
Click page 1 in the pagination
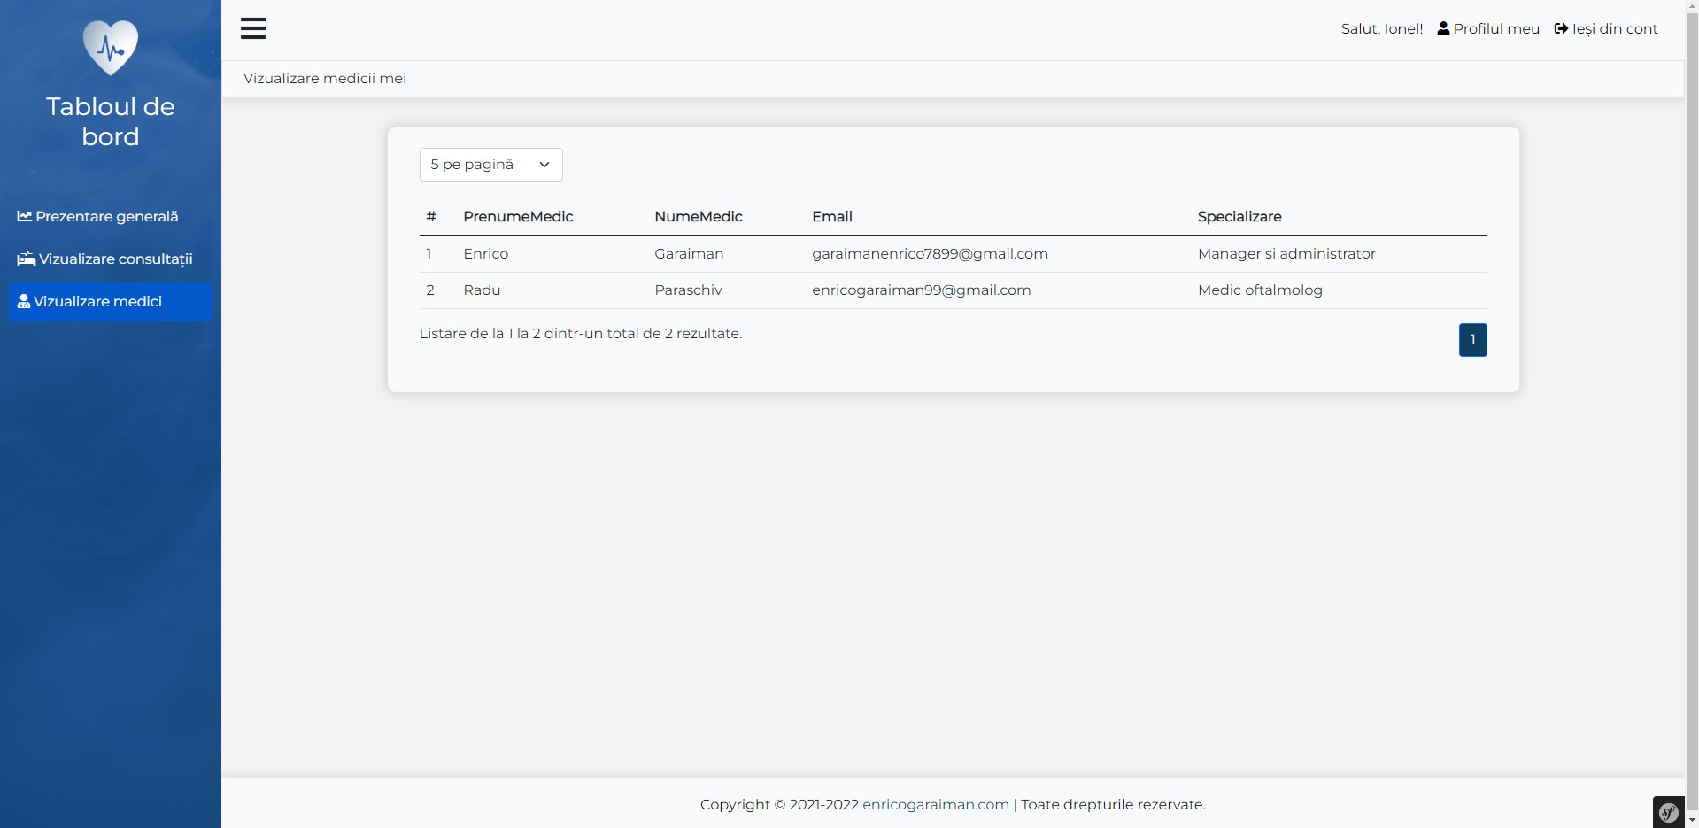point(1472,339)
